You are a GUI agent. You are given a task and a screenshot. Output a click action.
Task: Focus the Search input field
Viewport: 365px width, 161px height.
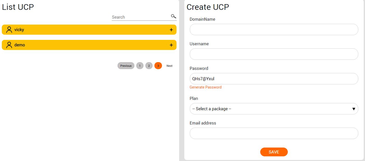(x=141, y=17)
